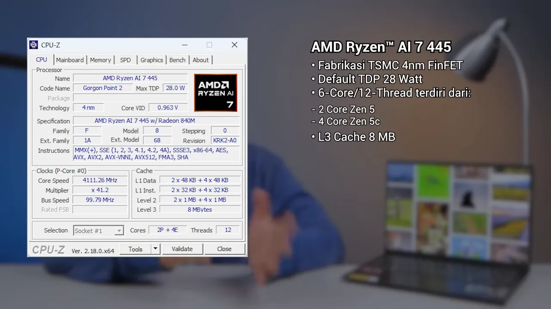551x309 pixels.
Task: Click the Validate button
Action: tap(183, 249)
